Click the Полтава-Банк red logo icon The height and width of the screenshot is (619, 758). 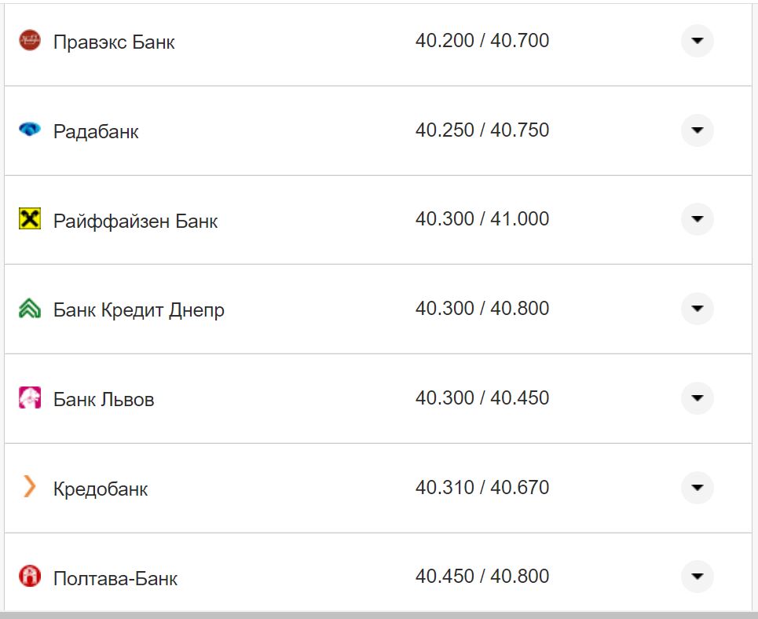tap(30, 577)
